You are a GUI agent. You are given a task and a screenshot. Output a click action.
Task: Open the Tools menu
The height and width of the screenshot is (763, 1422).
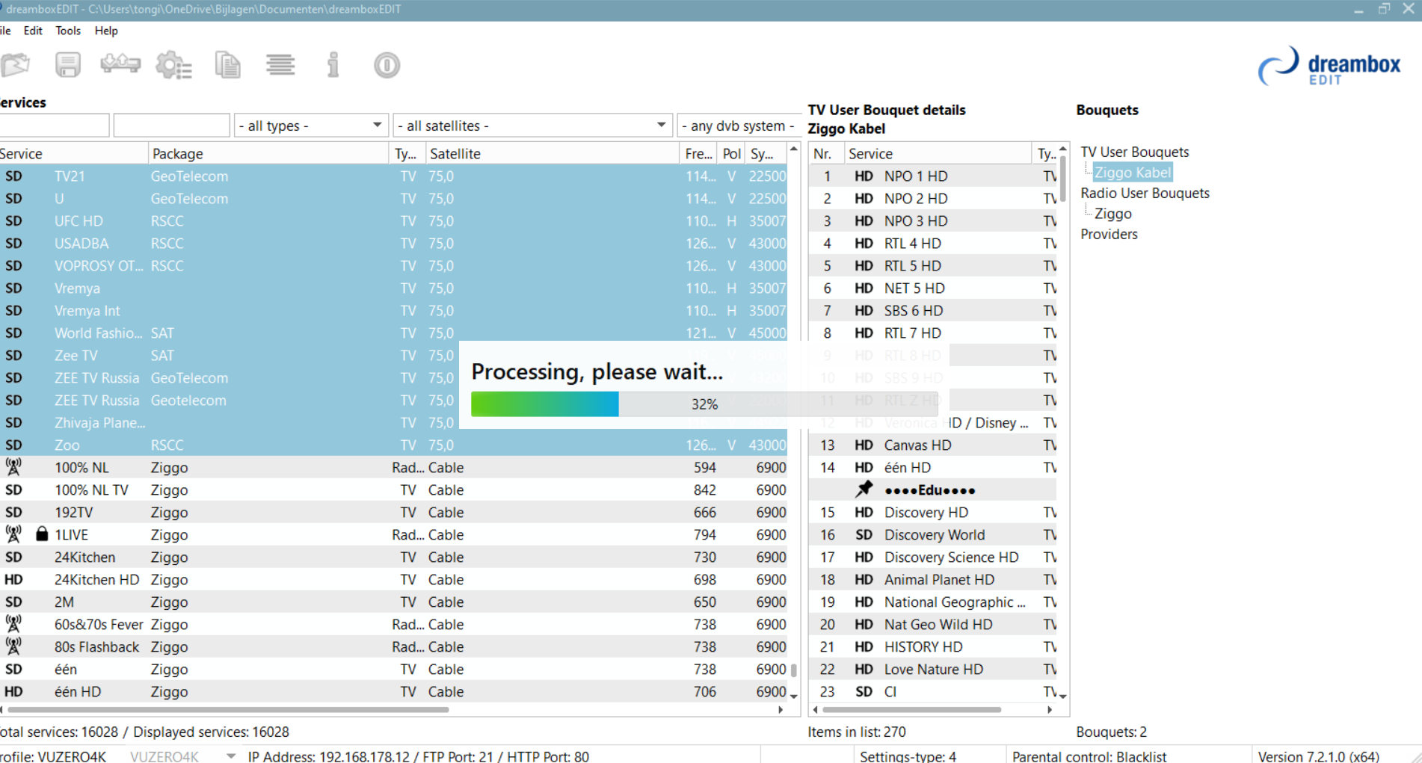68,31
